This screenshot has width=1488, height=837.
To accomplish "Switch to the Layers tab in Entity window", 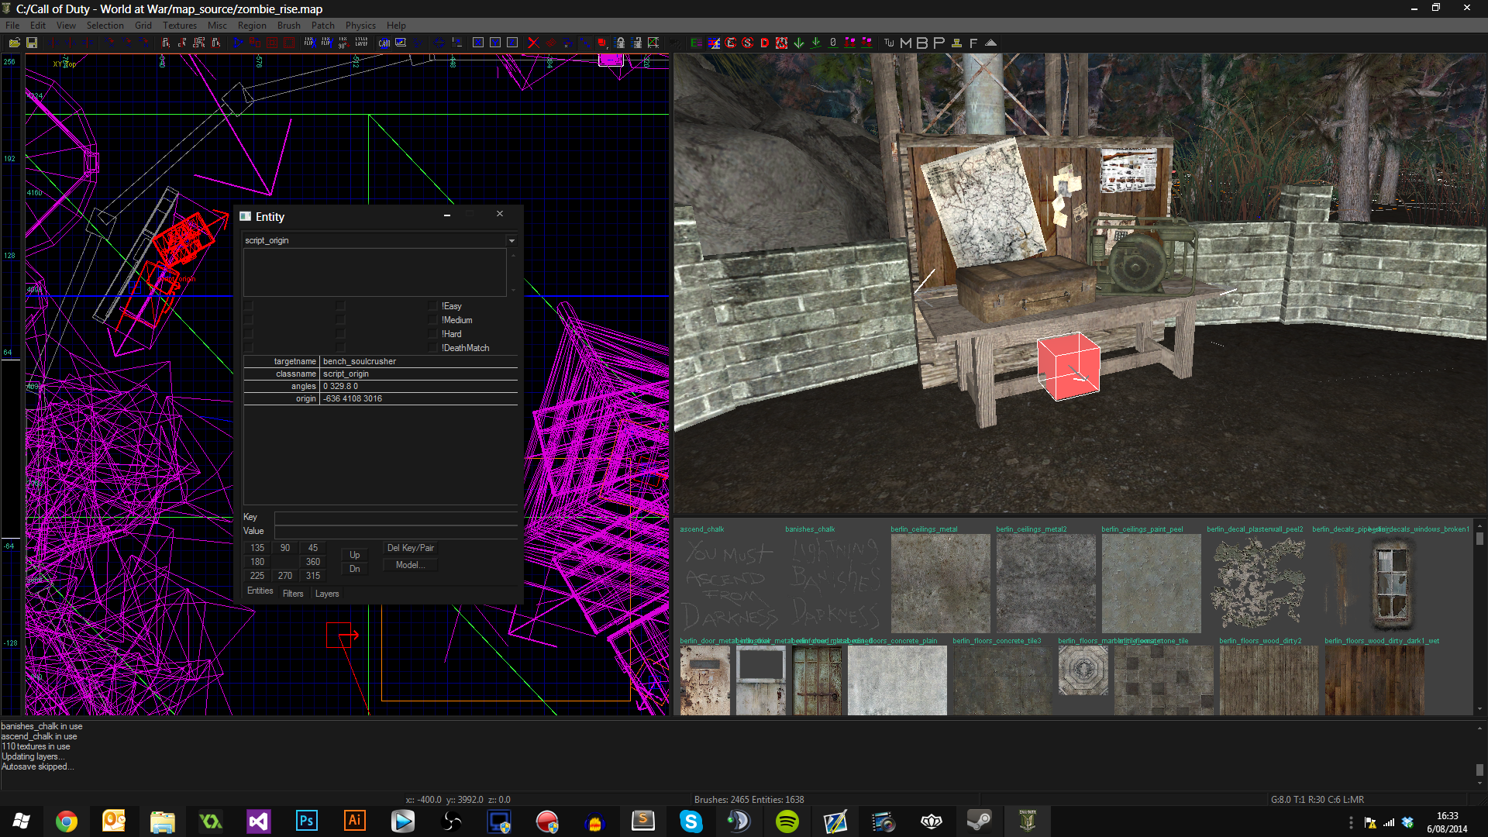I will point(327,594).
